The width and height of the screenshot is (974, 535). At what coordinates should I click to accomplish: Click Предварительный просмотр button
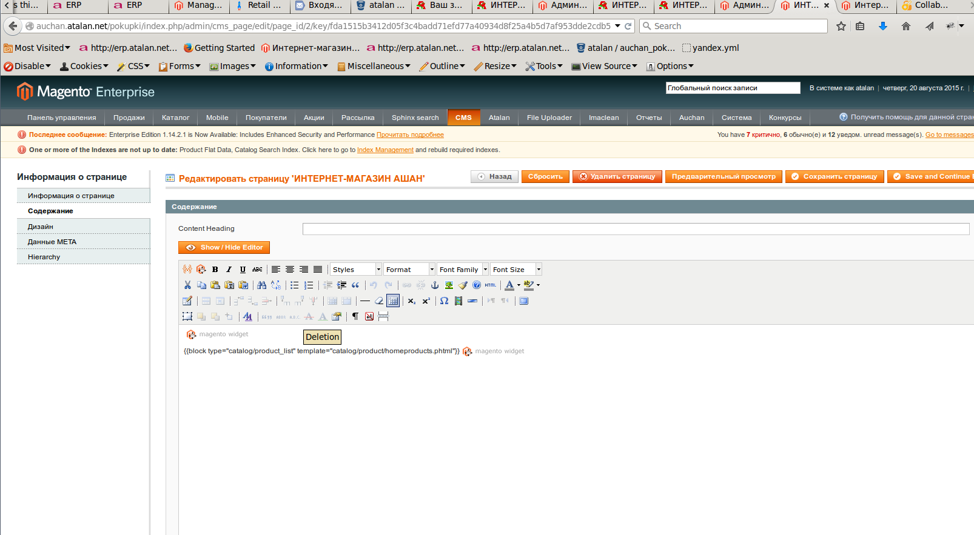[724, 176]
